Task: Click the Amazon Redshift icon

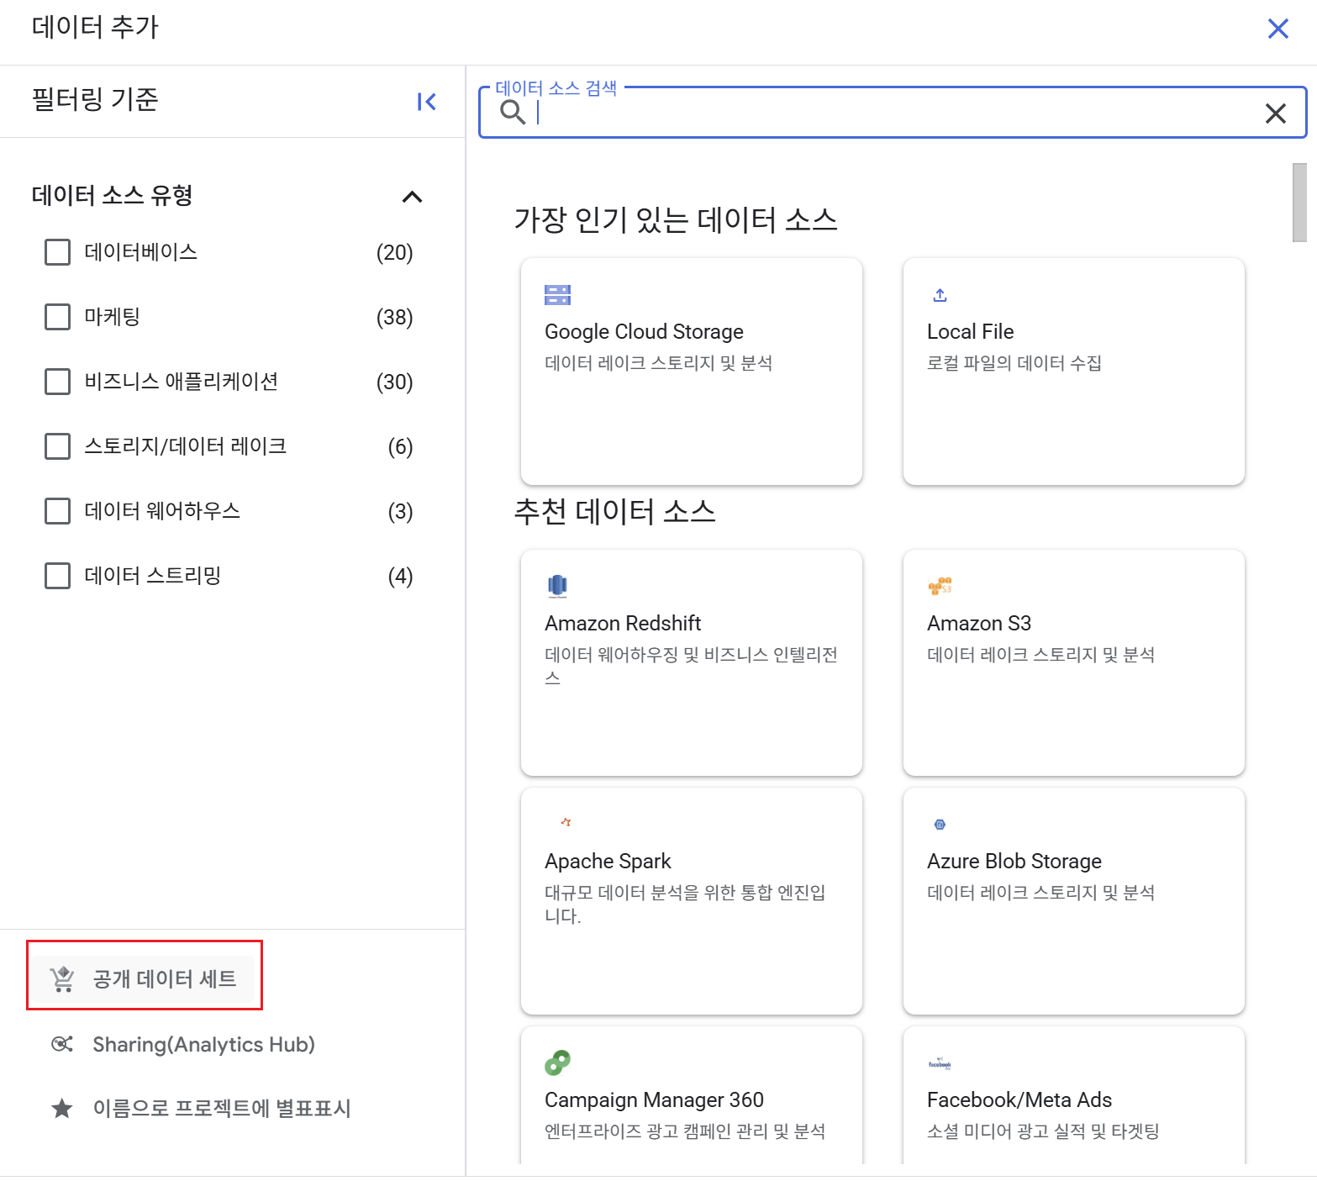Action: [557, 586]
